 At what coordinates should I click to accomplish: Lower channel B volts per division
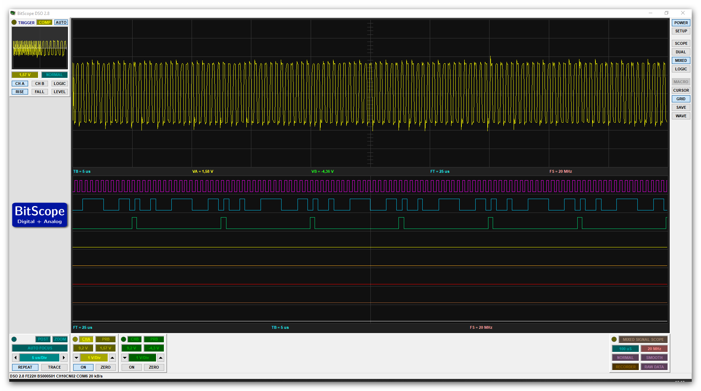125,358
